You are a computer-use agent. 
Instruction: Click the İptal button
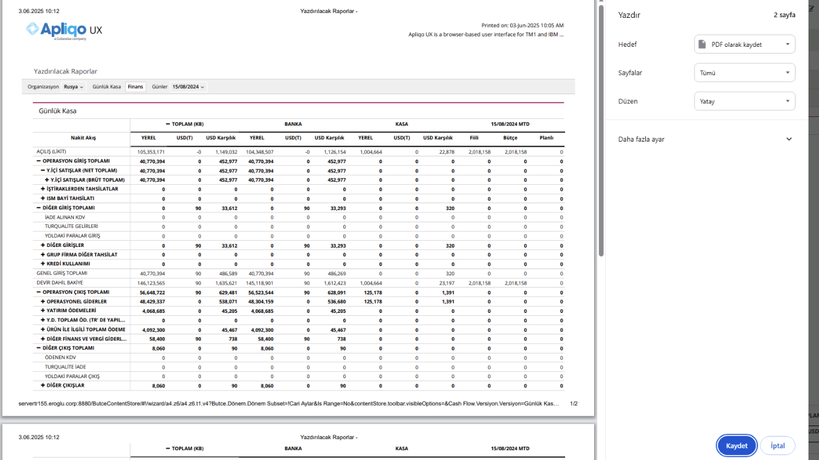pyautogui.click(x=778, y=446)
